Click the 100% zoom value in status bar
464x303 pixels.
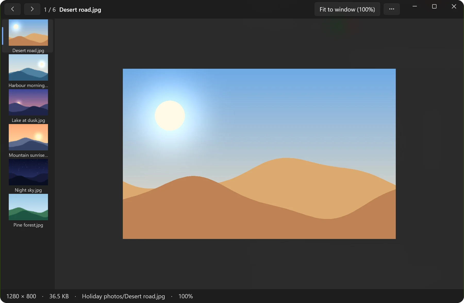tap(186, 296)
